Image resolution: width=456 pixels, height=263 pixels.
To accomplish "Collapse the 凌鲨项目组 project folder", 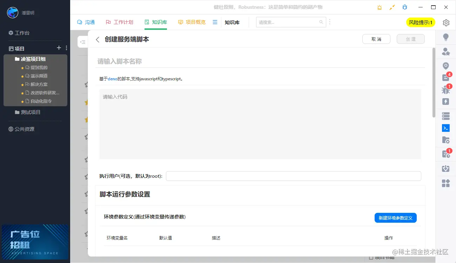I will click(x=30, y=59).
